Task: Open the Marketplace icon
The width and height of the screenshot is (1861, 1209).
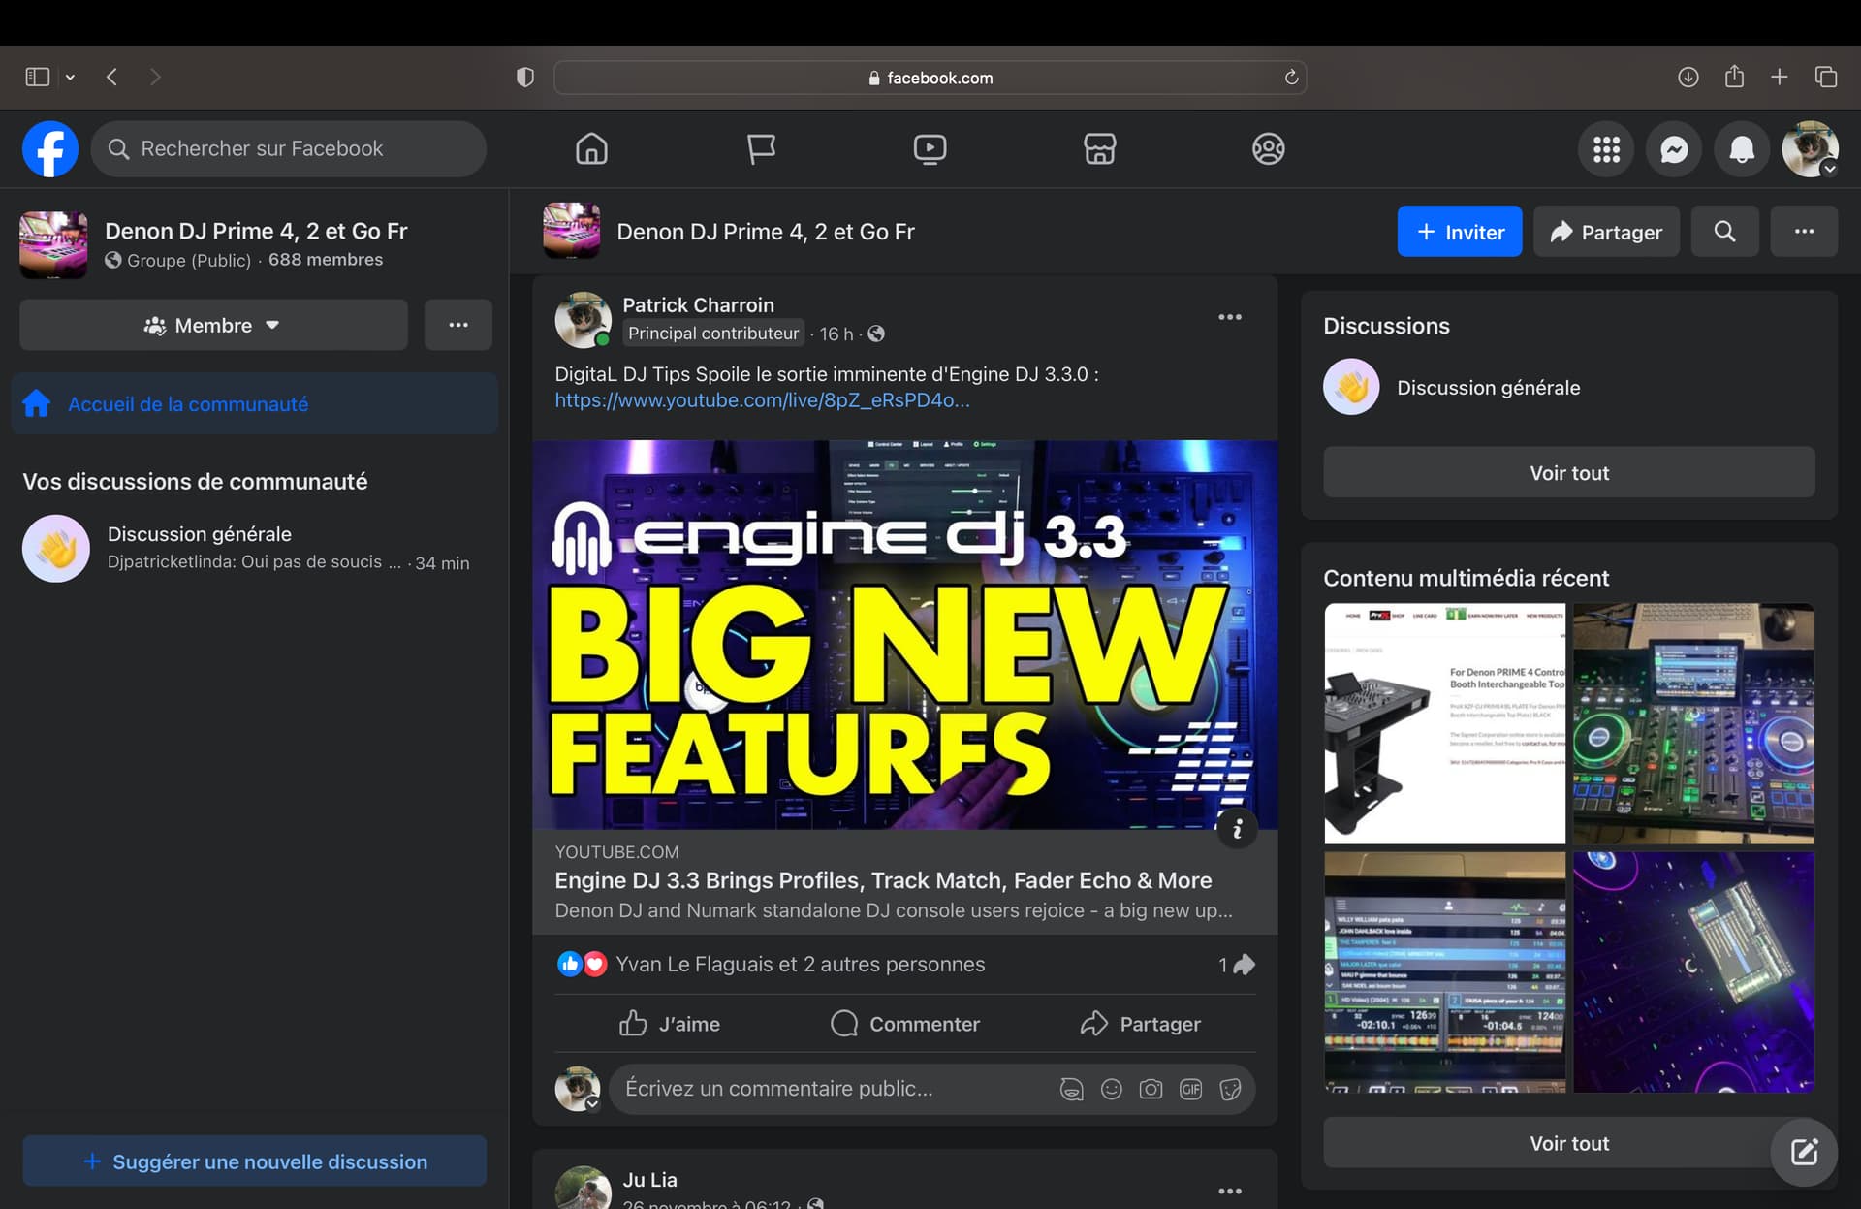Action: tap(1099, 149)
